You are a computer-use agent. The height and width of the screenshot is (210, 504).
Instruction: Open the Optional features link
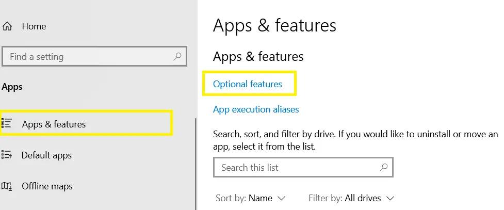[248, 84]
